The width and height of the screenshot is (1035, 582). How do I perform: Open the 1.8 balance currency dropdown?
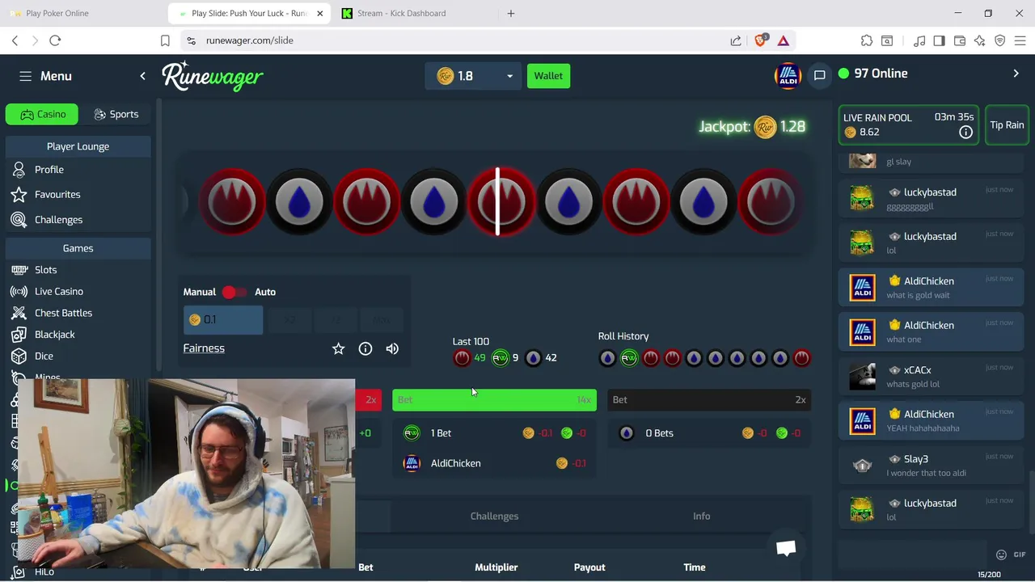point(475,76)
